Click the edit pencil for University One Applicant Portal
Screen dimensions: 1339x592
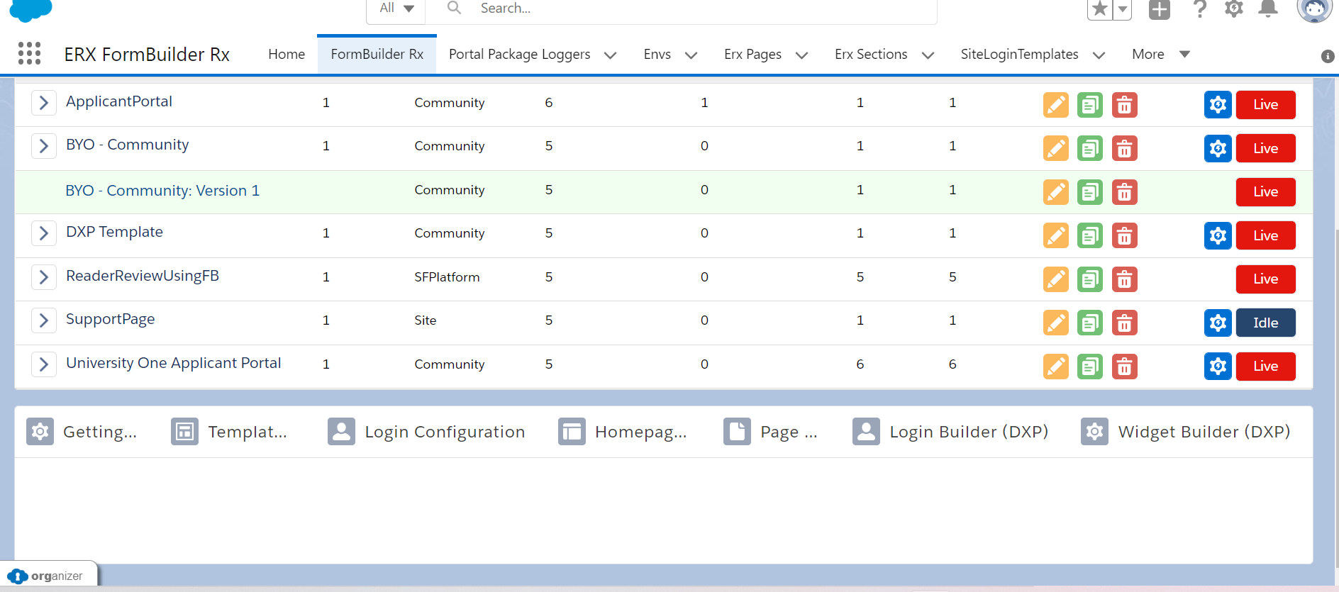(1055, 367)
